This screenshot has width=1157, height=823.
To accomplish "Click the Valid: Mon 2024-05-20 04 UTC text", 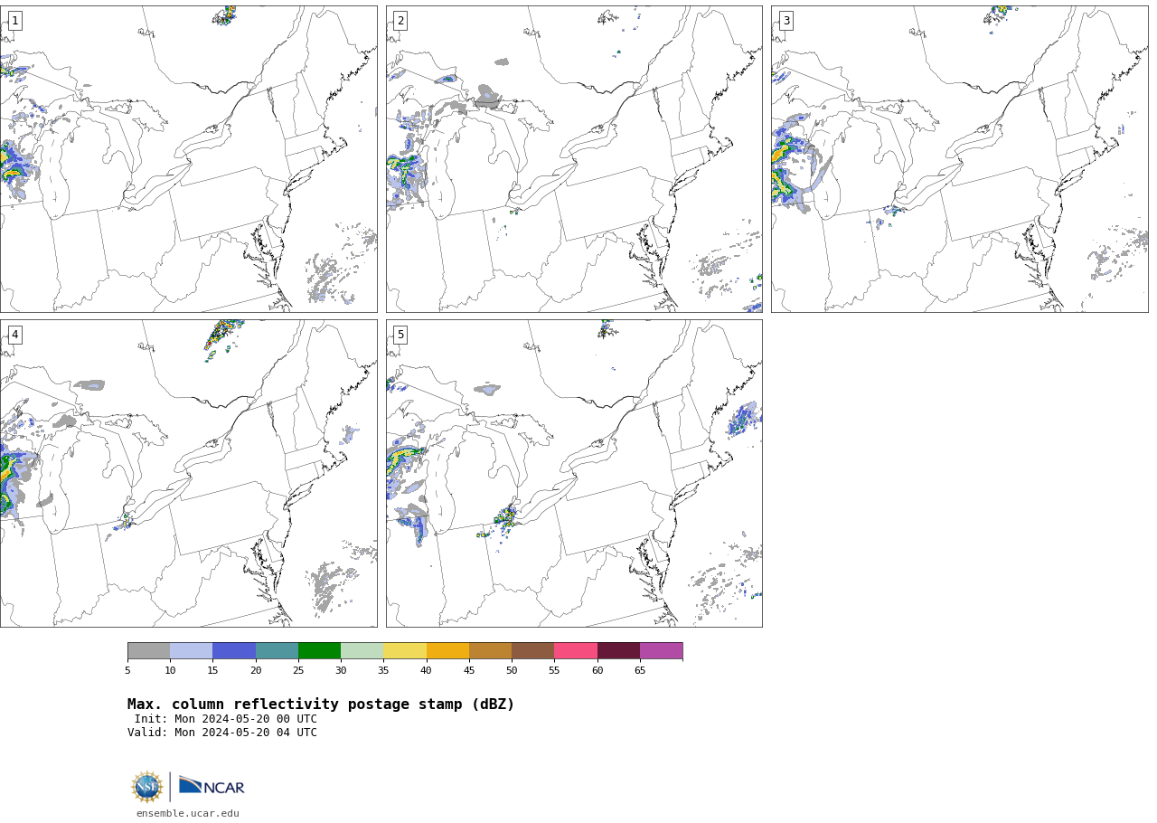I will pos(222,733).
